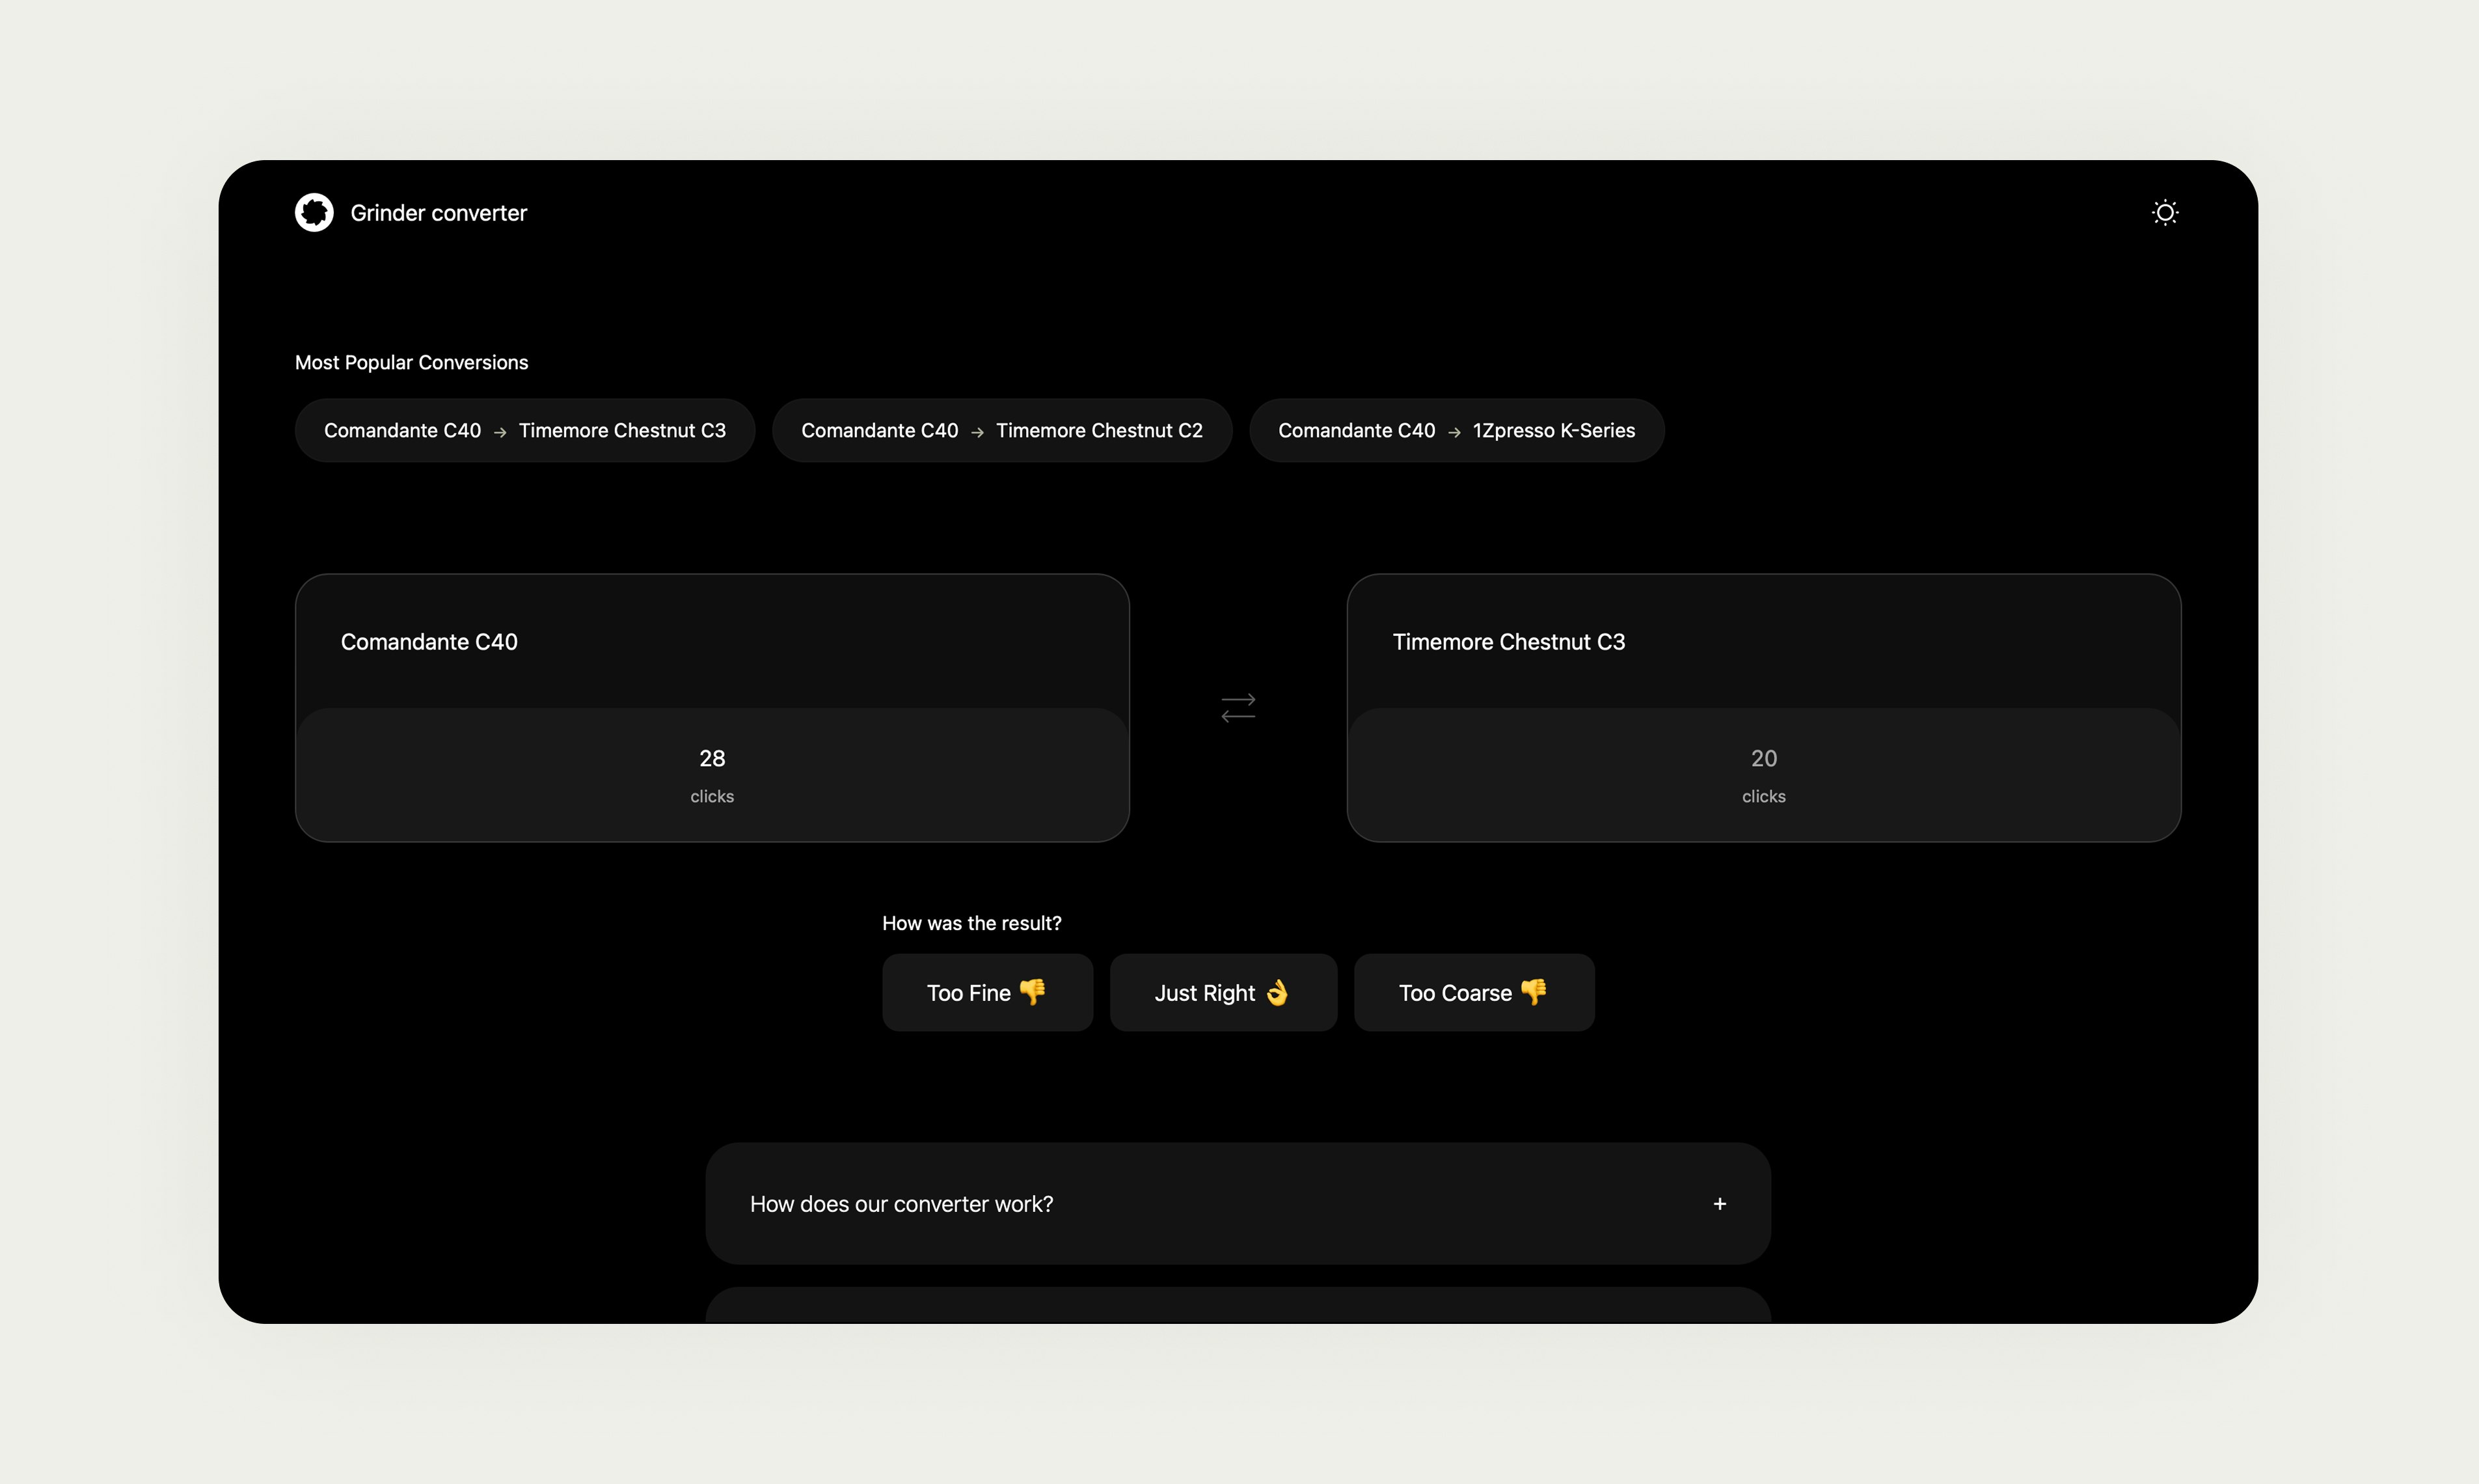Swap grinders using the arrows icon
This screenshot has height=1484, width=2479.
tap(1238, 708)
